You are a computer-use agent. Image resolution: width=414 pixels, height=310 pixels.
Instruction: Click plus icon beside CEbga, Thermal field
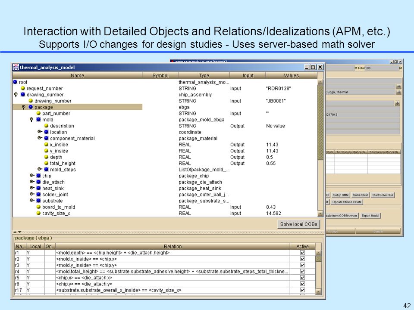click(398, 92)
